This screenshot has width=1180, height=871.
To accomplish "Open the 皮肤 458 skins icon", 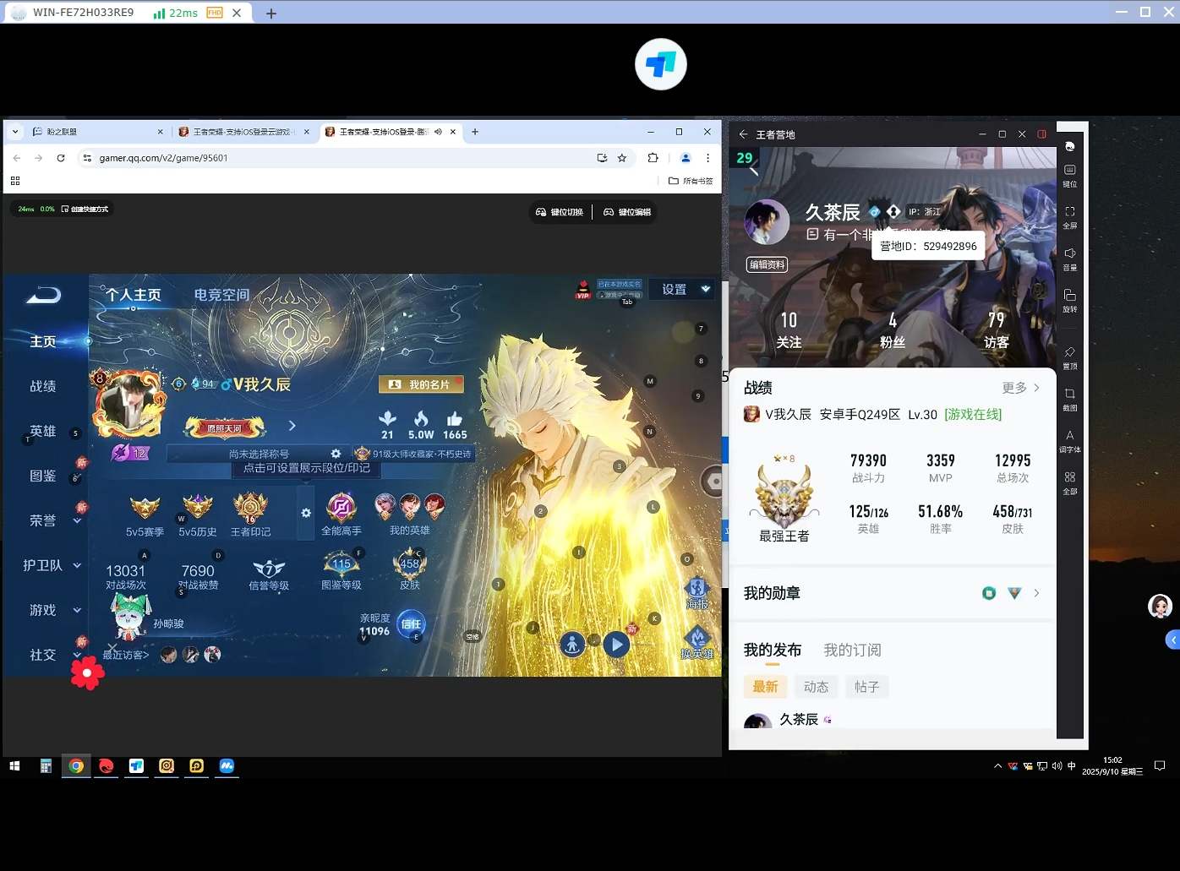I will [x=410, y=569].
